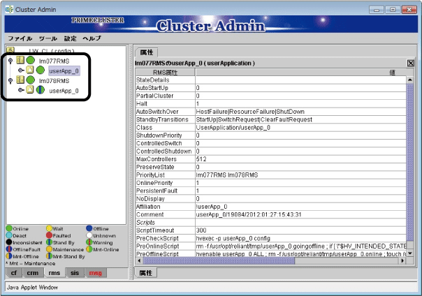Screen dimensions: 422x296
Task: Click the attributes table vertical scrollbar
Action: pos(410,168)
